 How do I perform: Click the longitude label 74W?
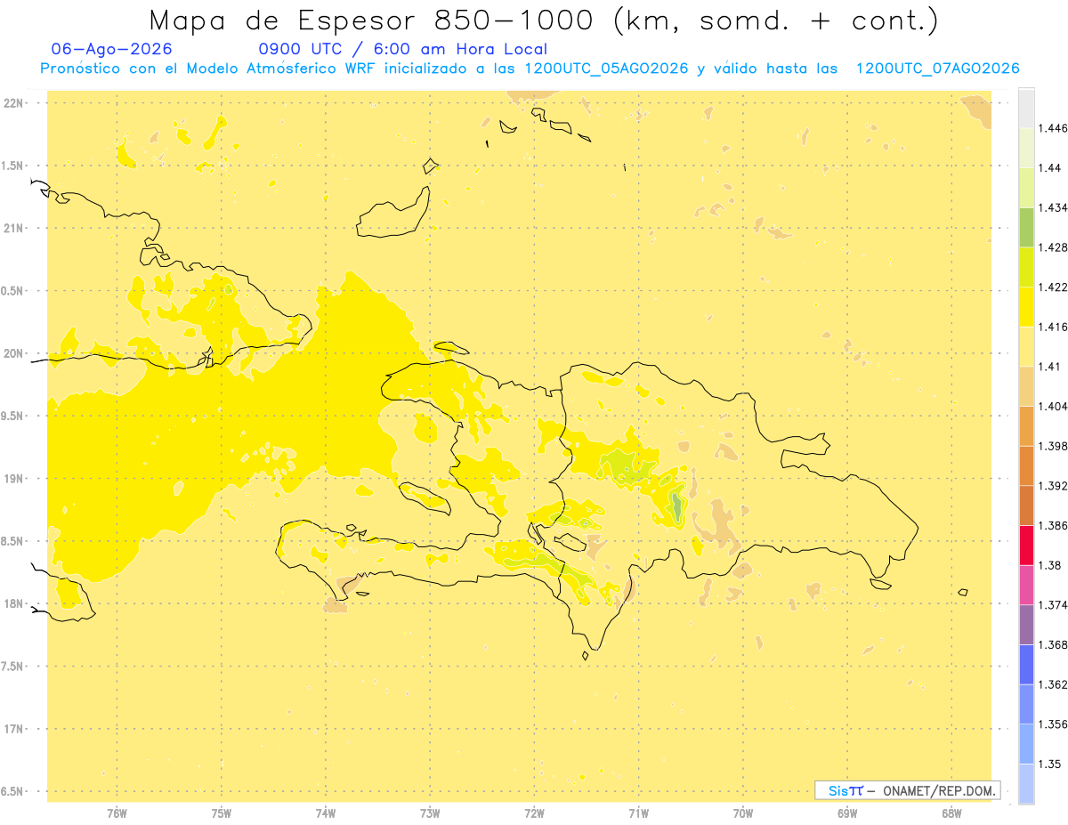326,813
